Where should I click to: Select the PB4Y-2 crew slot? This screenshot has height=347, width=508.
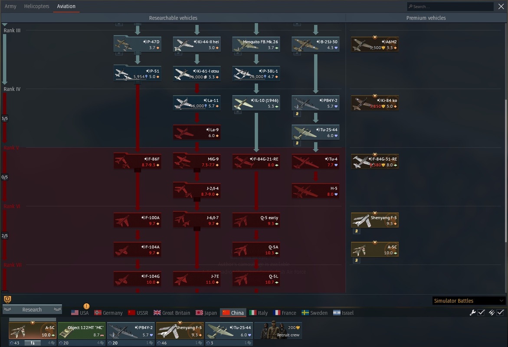pos(131,331)
